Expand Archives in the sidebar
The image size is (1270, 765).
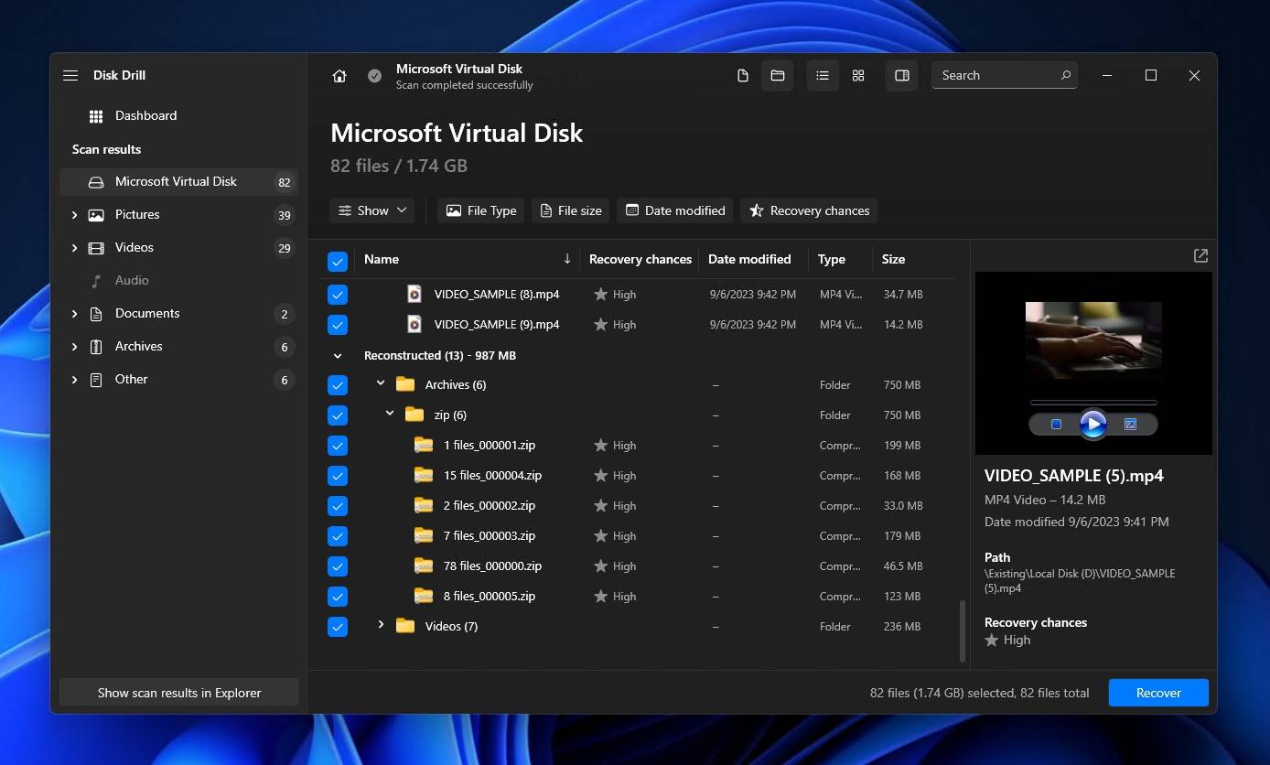[74, 347]
